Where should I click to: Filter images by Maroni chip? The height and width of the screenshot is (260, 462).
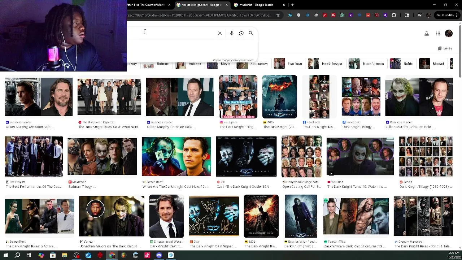433,64
